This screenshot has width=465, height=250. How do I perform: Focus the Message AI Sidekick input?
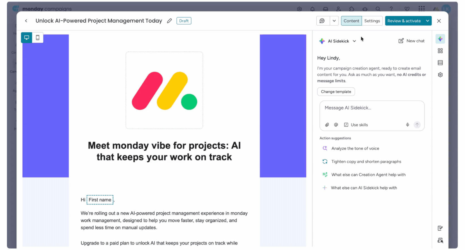[x=372, y=108]
